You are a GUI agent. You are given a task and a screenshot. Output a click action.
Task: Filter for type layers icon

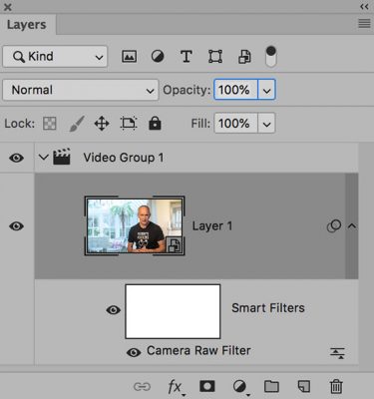pyautogui.click(x=187, y=57)
